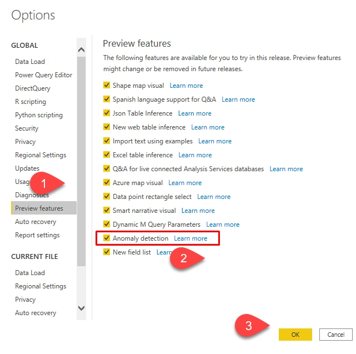Toggle Dynamic M Query Parameters checkbox
The image size is (356, 354).
click(x=107, y=224)
